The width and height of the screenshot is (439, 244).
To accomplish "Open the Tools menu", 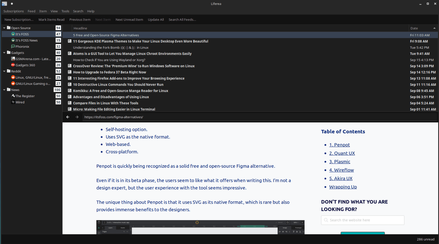I will [65, 11].
